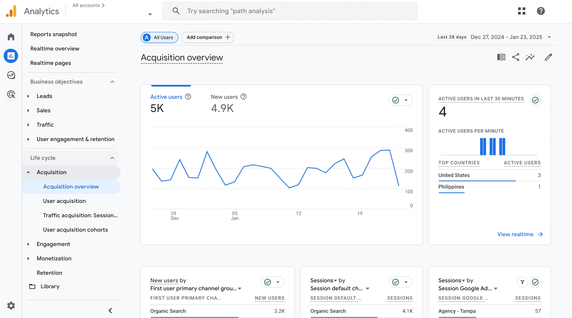Open the Google apps grid icon

[521, 11]
